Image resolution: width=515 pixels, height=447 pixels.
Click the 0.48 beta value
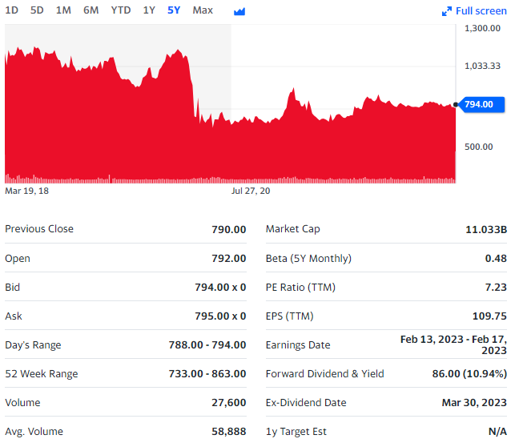click(x=496, y=258)
